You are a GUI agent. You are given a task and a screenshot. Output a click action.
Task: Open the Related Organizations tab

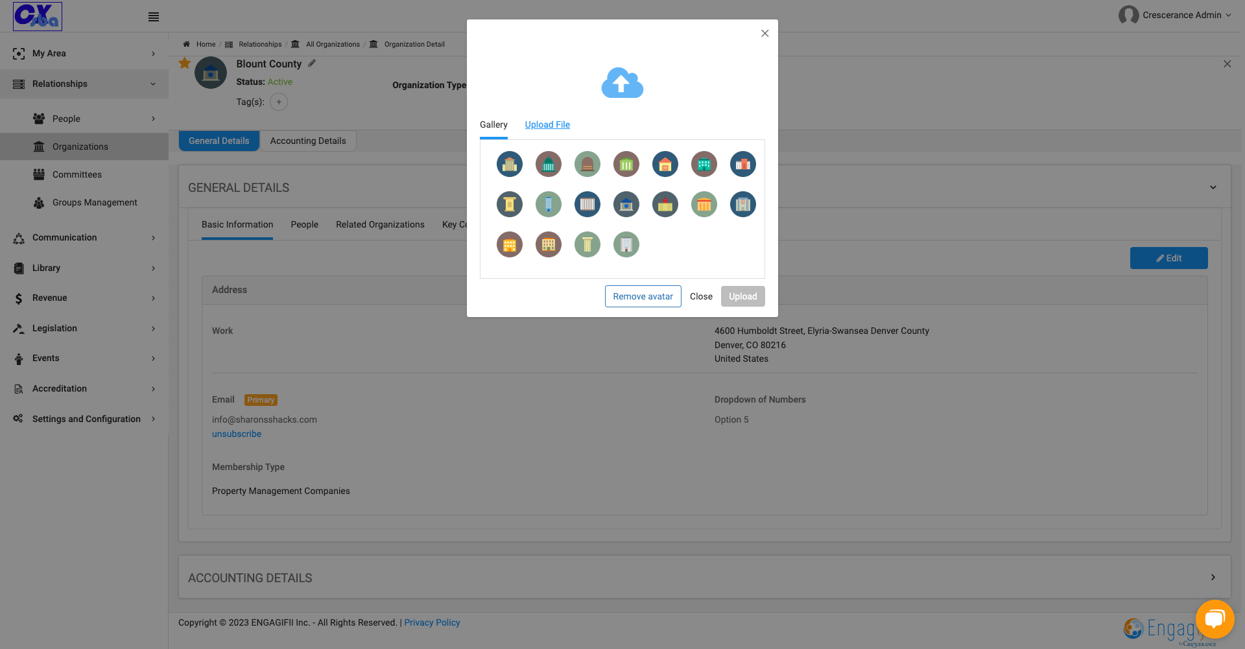click(x=380, y=224)
